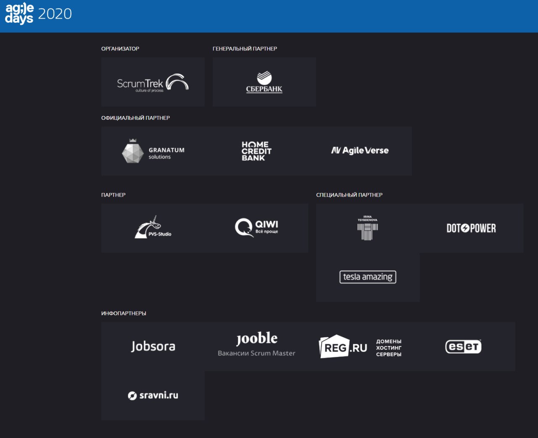Click the ОФИЦИАЛЬНЫЙ ПАРТНЕР heading

tap(135, 118)
